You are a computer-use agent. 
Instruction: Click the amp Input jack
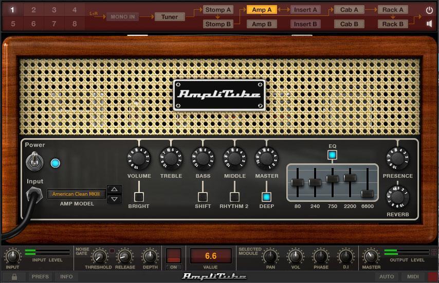click(x=34, y=194)
